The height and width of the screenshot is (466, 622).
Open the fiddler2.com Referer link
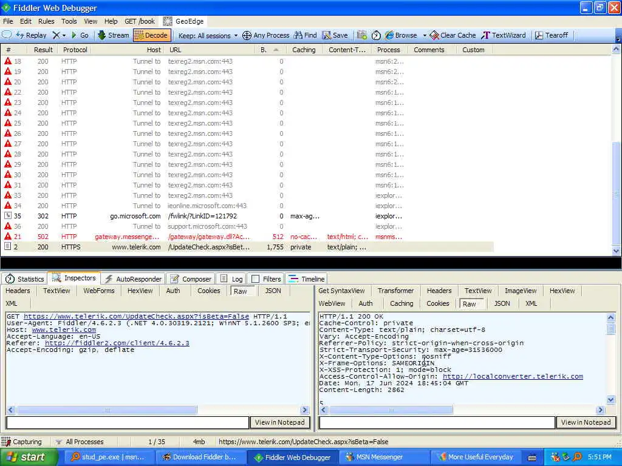point(117,343)
